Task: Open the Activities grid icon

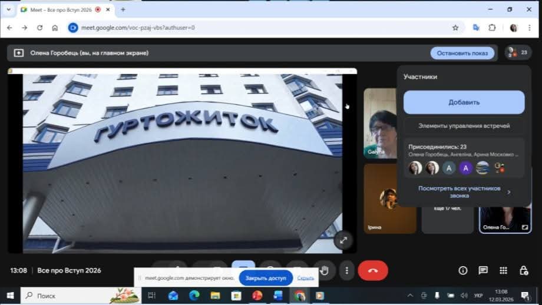Action: [503, 270]
